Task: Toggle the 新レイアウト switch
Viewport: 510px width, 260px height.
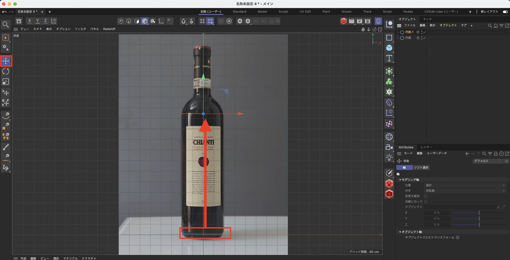Action: pos(505,12)
